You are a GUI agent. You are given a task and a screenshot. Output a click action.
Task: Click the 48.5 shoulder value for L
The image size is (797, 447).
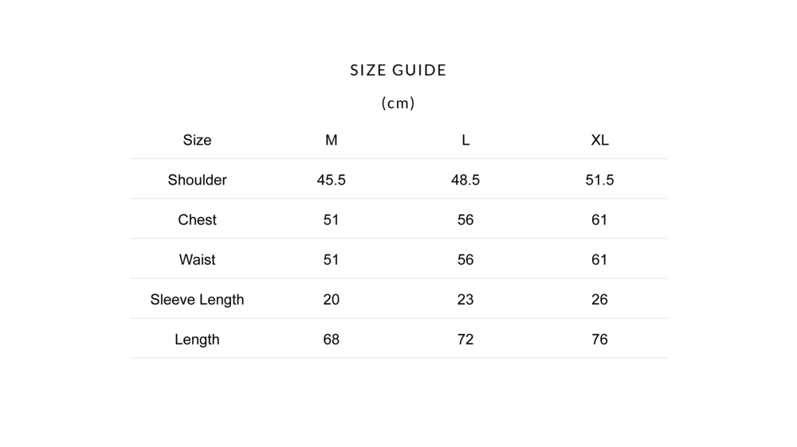(465, 180)
